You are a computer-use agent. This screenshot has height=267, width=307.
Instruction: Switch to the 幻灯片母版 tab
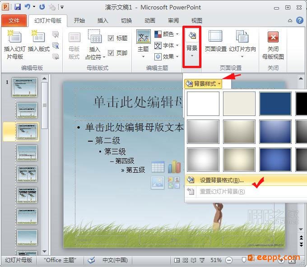[x=48, y=21]
